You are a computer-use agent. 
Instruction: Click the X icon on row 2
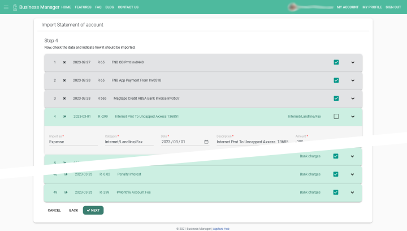pos(64,80)
